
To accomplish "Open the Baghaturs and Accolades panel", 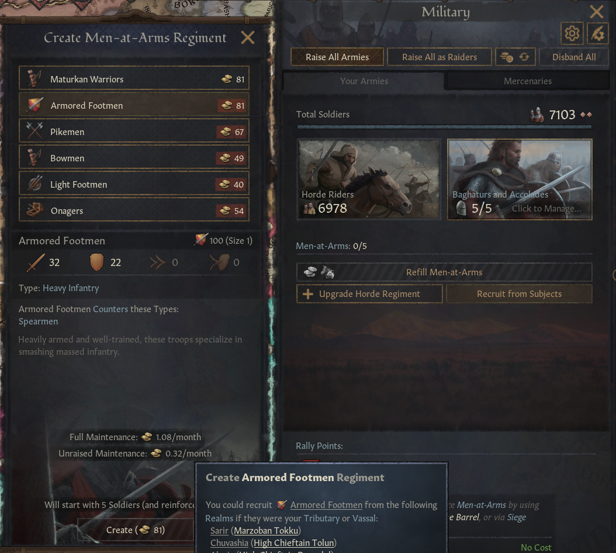I will pyautogui.click(x=520, y=179).
